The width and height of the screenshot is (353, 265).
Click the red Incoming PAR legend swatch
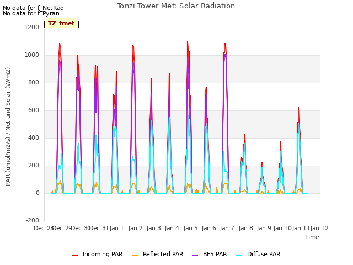coord(75,255)
